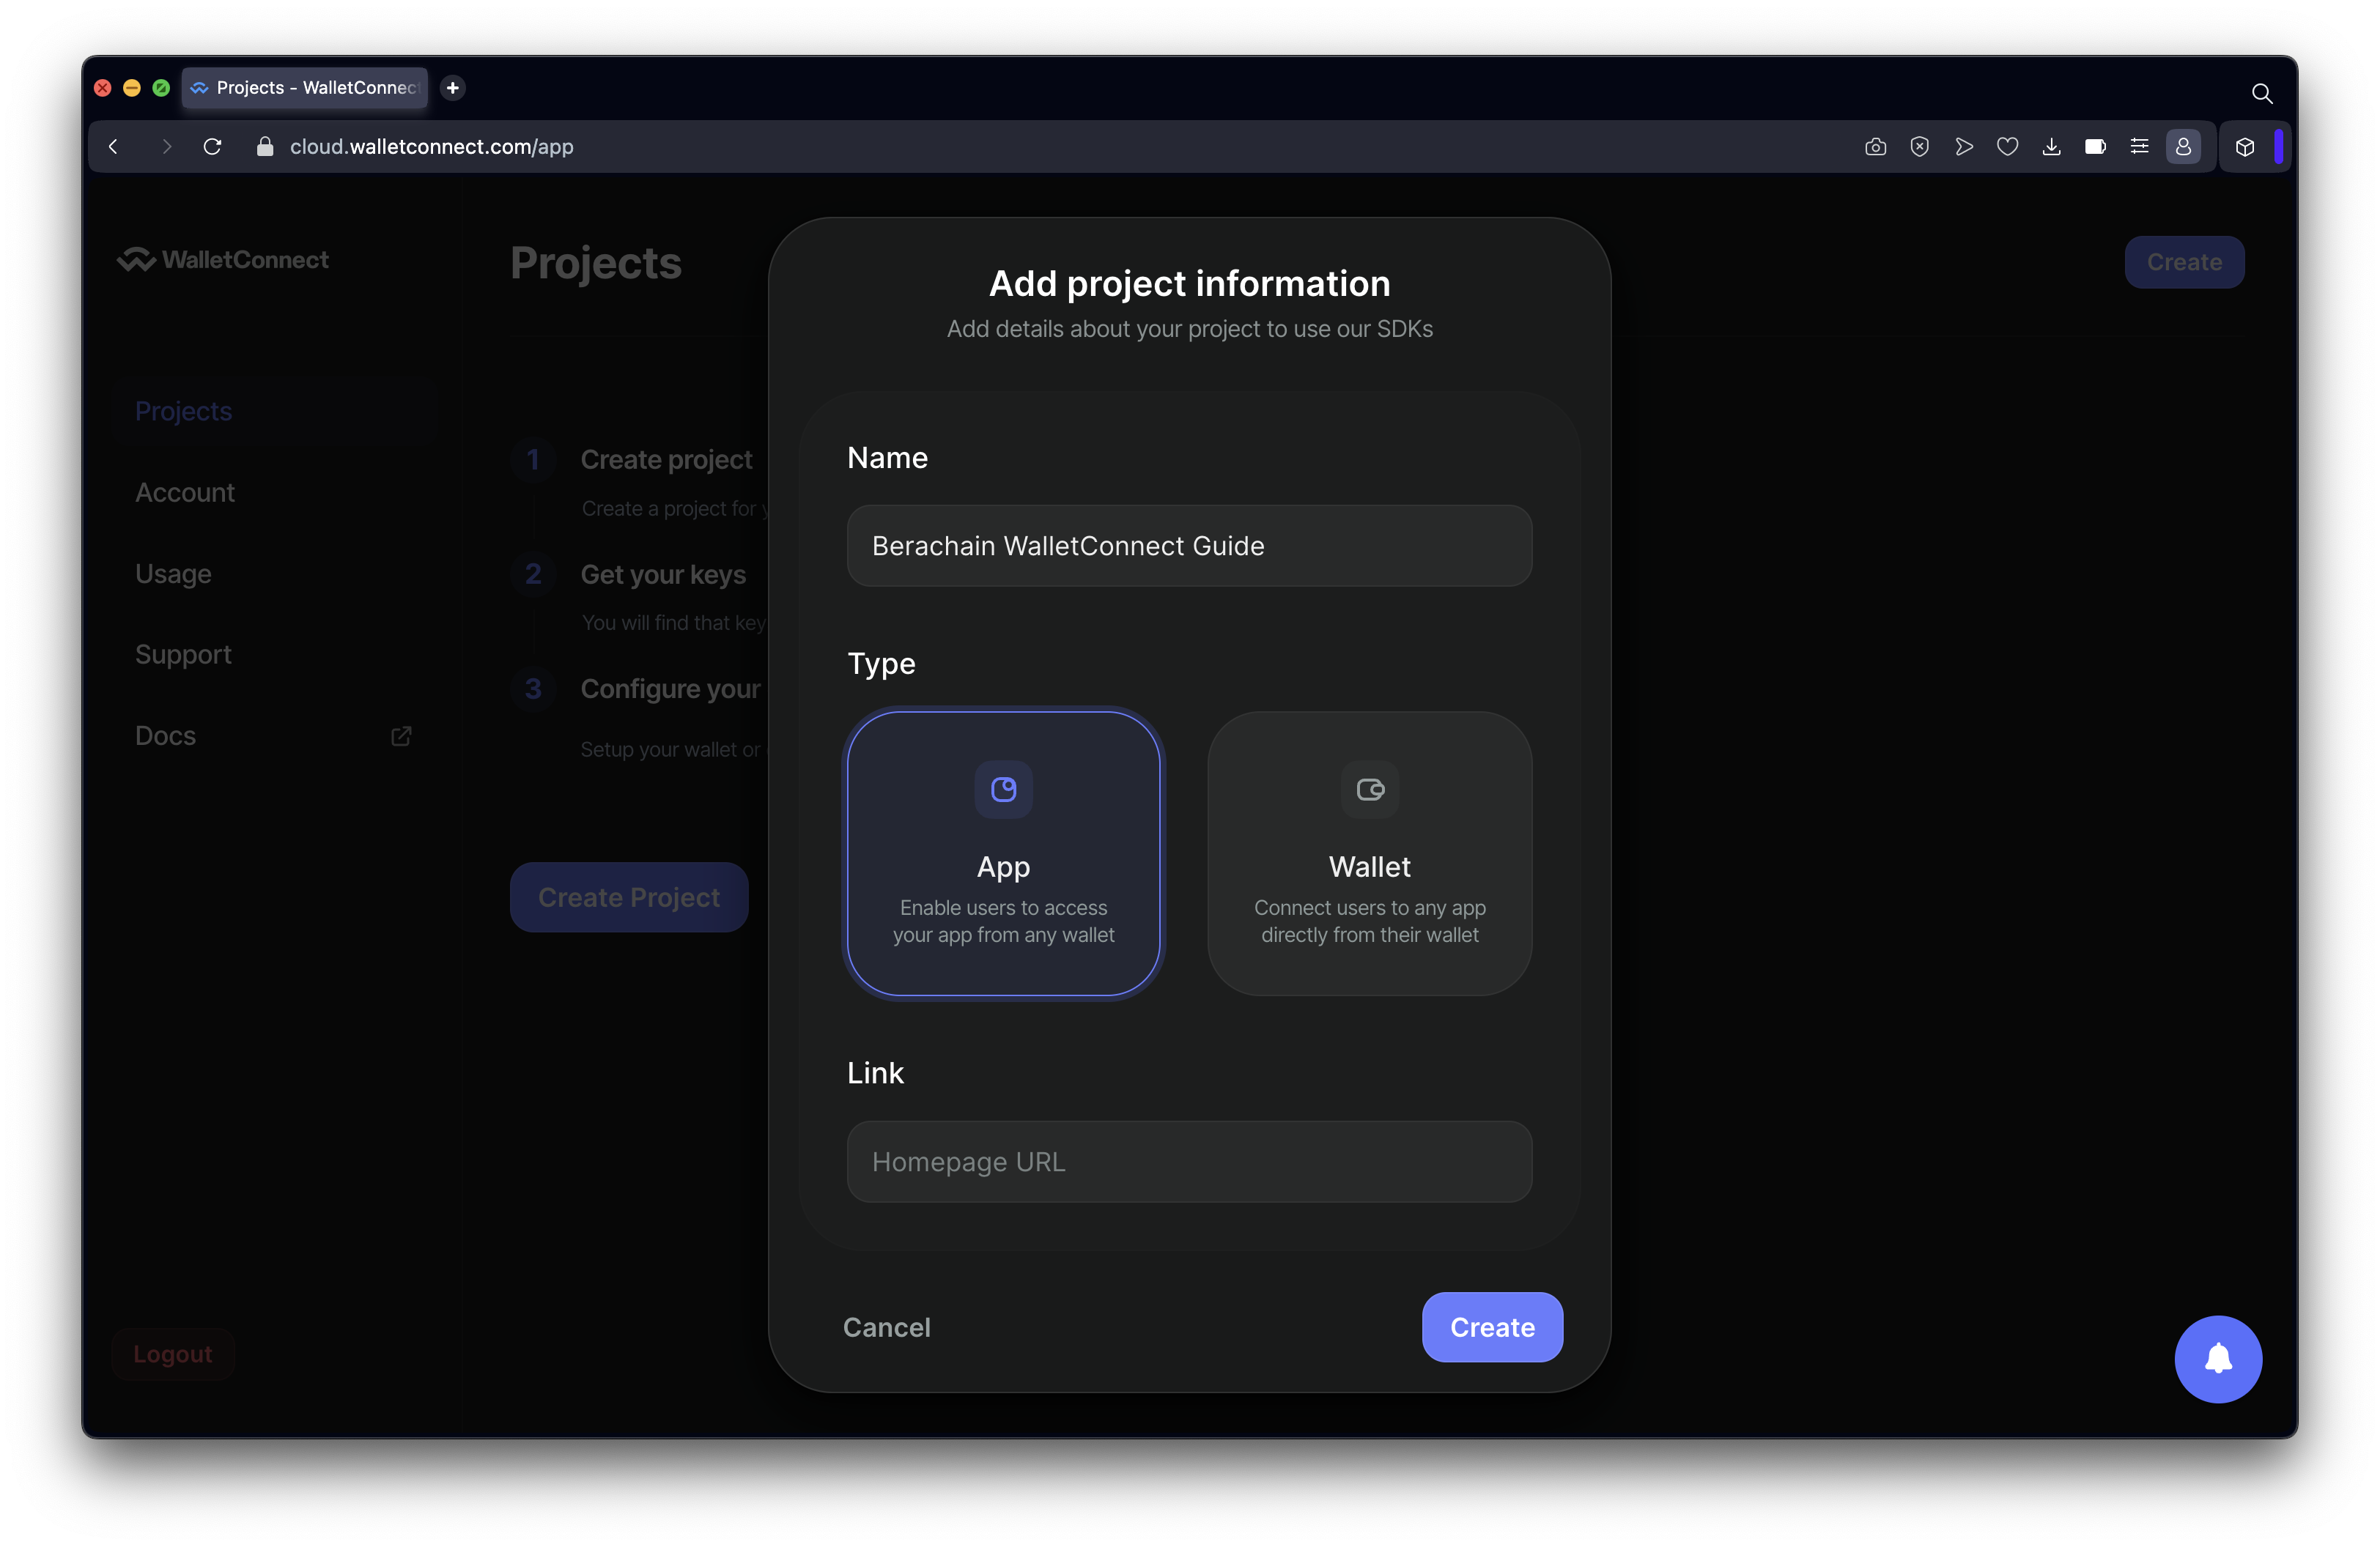The image size is (2380, 1547).
Task: Click the Projects tab favicon
Action: [200, 88]
